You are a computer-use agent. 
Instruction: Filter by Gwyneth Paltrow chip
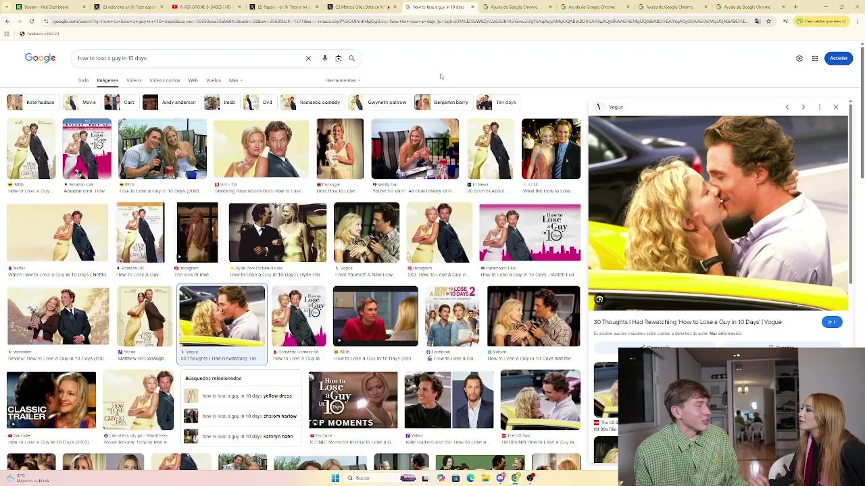click(378, 103)
